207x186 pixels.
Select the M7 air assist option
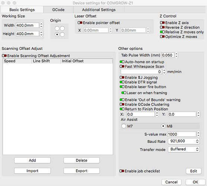pos(124,126)
